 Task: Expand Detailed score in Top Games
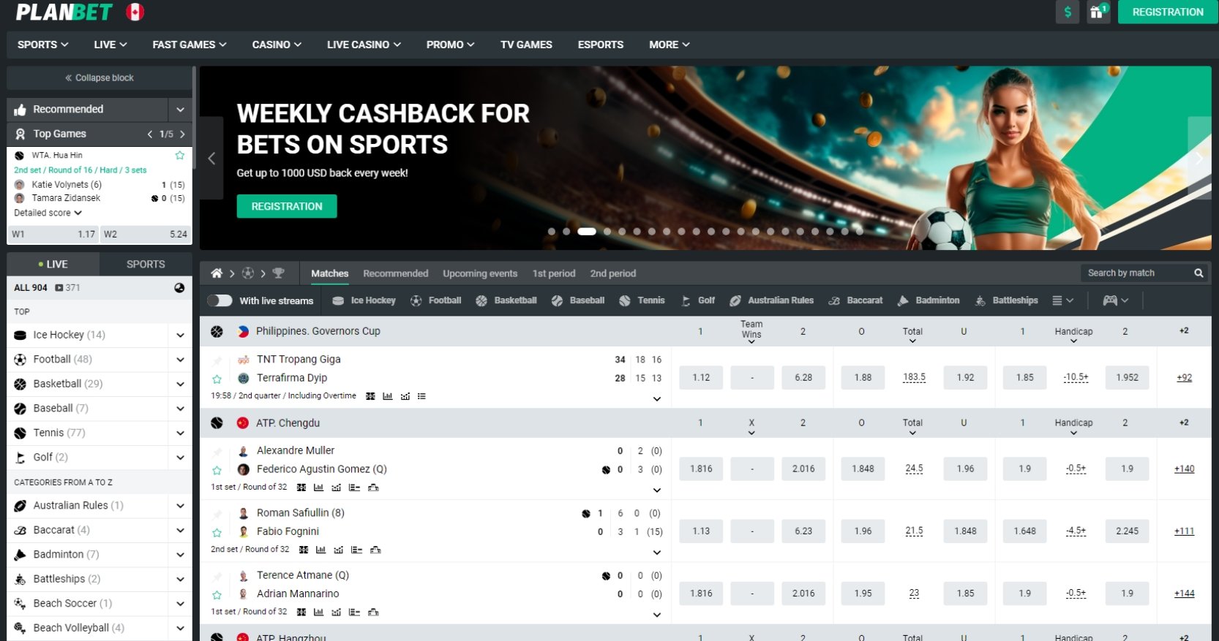pos(48,213)
